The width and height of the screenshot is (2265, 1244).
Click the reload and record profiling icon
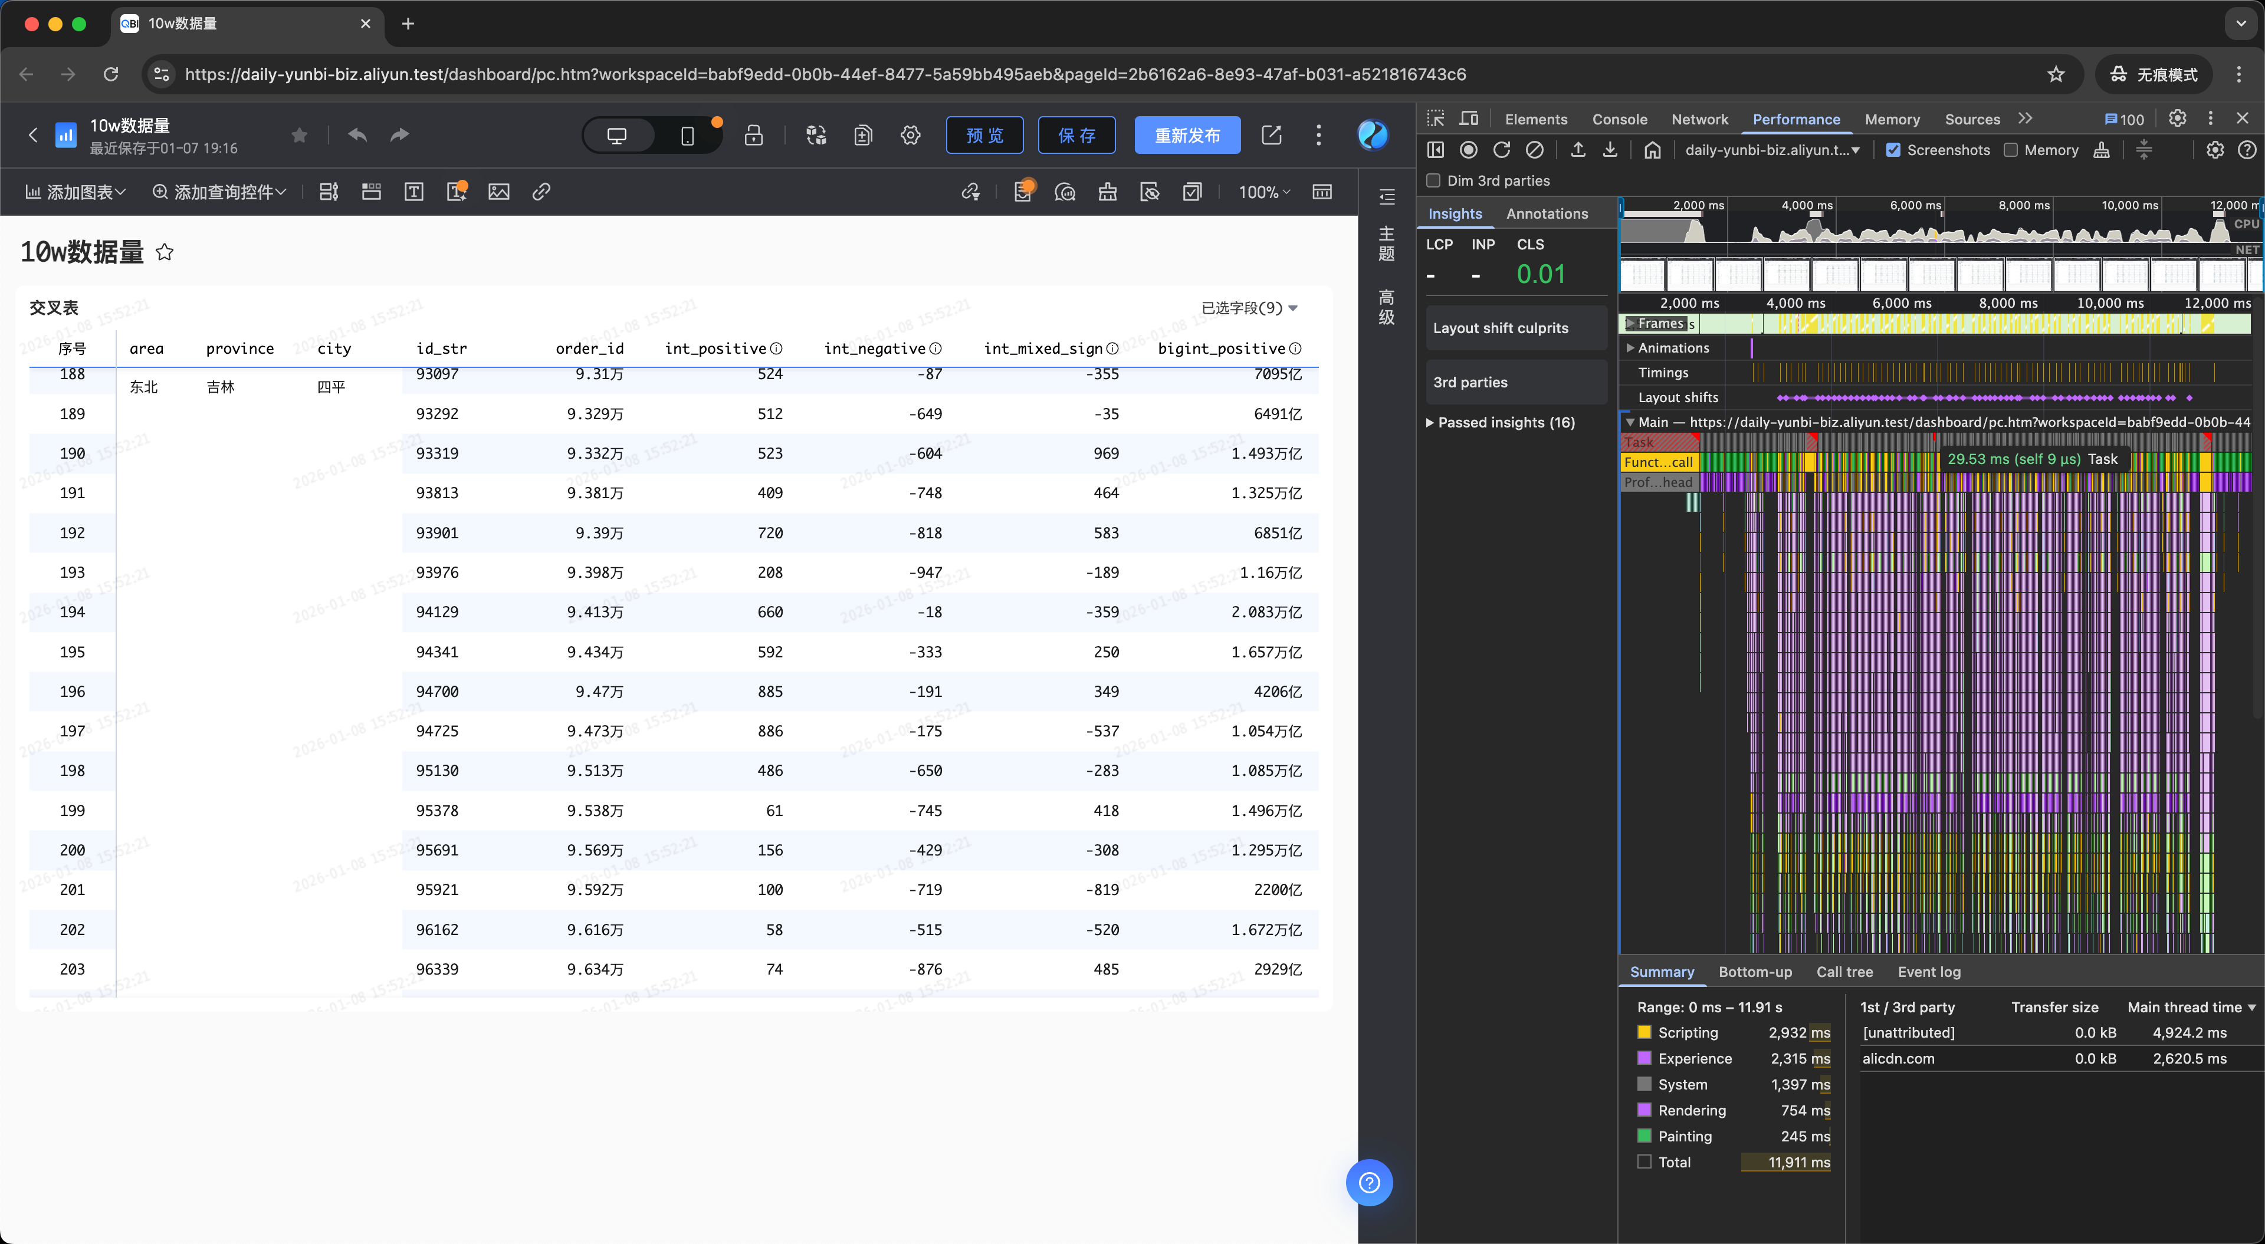1502,150
